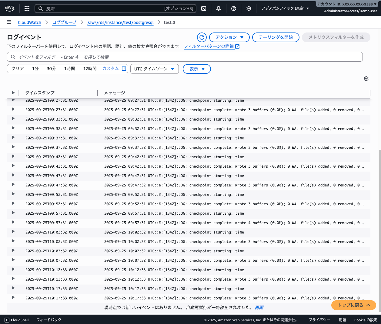Click テーリングを開始 button

276,37
